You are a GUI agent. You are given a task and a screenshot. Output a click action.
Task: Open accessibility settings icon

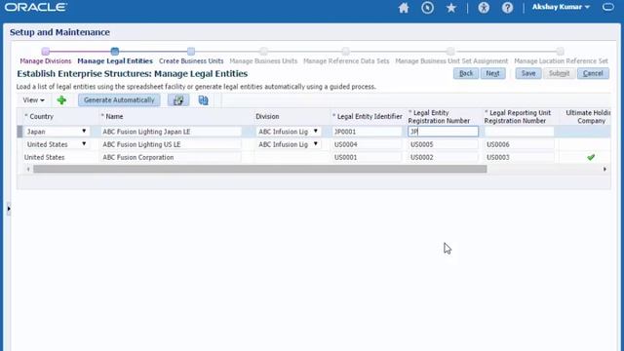point(484,8)
